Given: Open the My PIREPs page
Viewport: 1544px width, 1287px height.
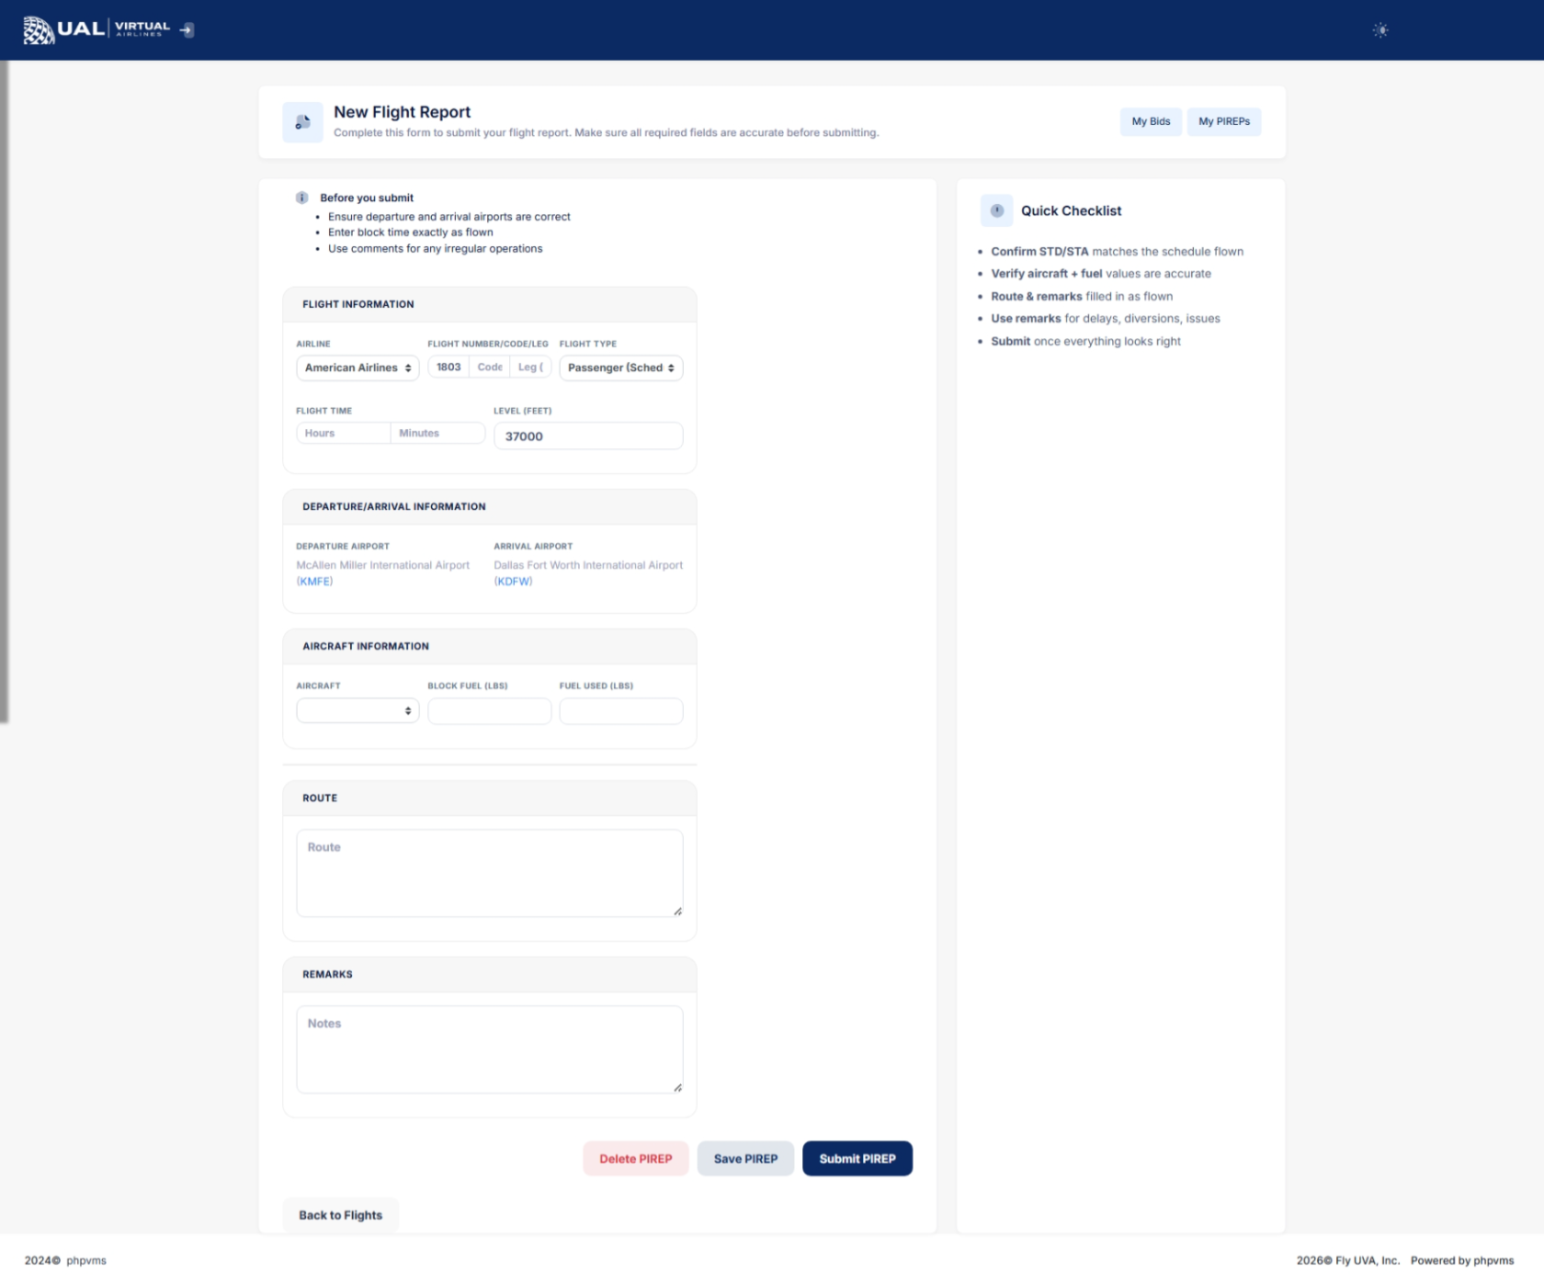Looking at the screenshot, I should tap(1223, 121).
